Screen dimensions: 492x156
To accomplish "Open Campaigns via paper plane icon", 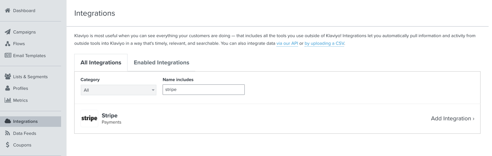I will click(7, 32).
